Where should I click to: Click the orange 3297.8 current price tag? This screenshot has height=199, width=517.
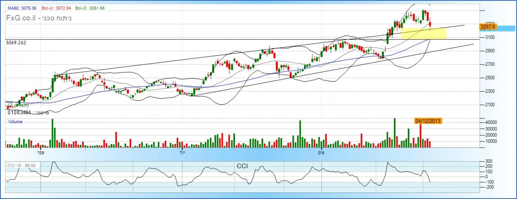click(x=488, y=27)
